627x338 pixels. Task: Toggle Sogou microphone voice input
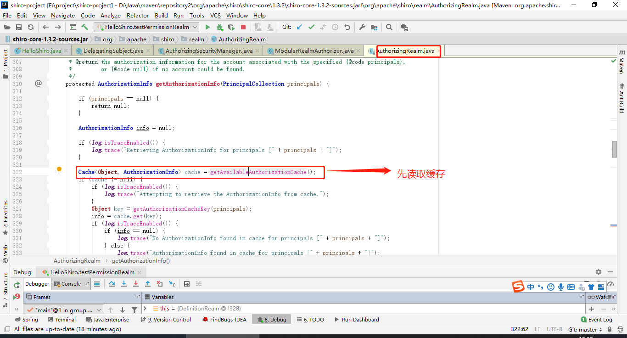[561, 287]
